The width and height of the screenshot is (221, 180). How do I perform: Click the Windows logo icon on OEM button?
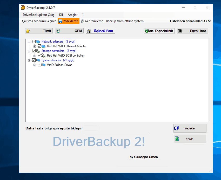pos(58,31)
